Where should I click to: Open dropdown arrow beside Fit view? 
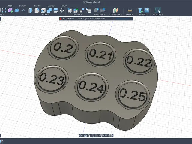99,135
